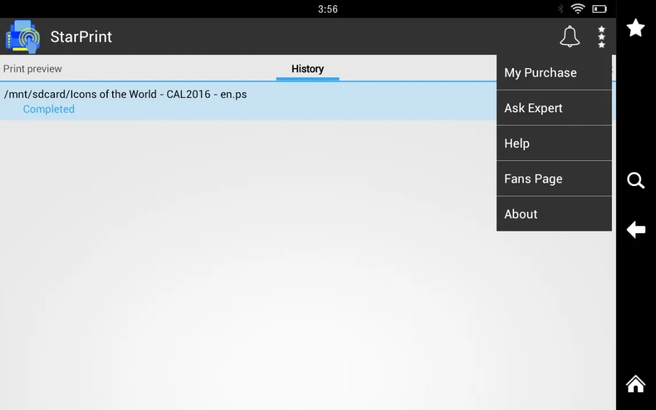Open search with the magnifier icon
The width and height of the screenshot is (656, 410).
(635, 181)
